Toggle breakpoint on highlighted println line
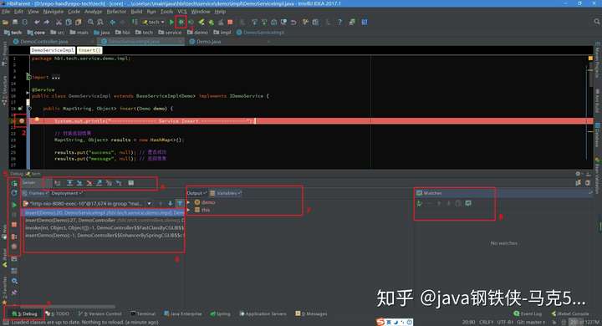 [x=22, y=121]
